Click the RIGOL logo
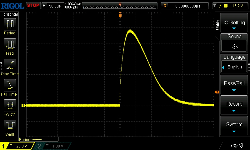 click(x=12, y=6)
